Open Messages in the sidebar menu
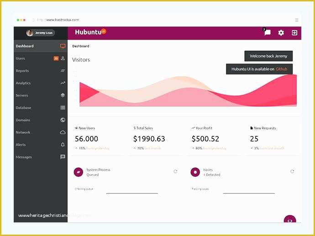Screen dimensions: 315x236 coord(41,157)
